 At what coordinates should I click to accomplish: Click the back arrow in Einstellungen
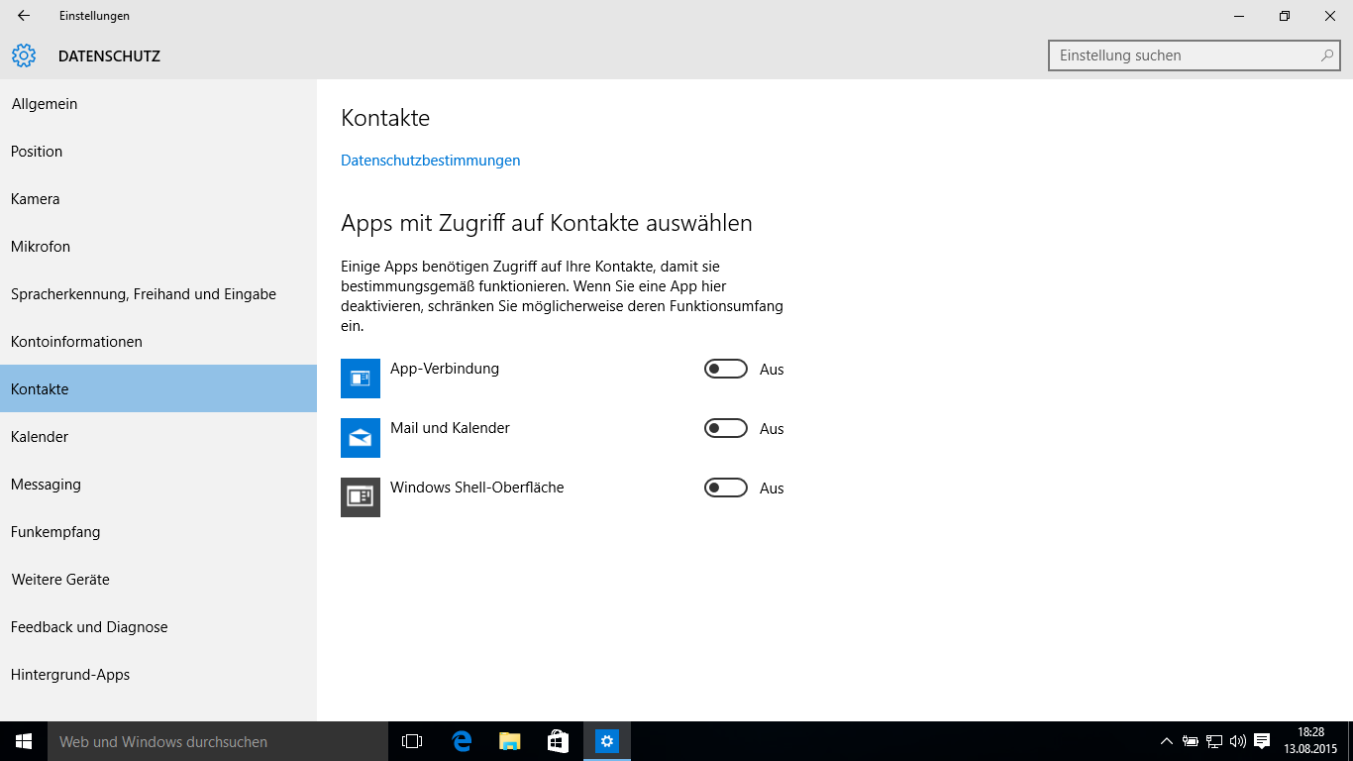(24, 16)
